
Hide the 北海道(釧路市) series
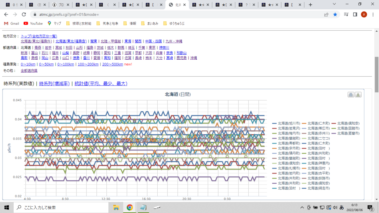tap(316, 178)
